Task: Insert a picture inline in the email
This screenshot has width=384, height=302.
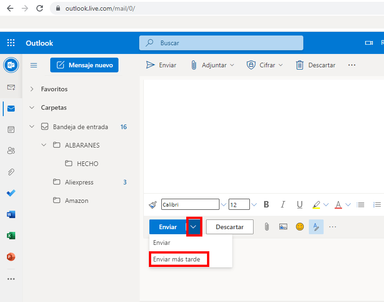Action: pyautogui.click(x=283, y=226)
